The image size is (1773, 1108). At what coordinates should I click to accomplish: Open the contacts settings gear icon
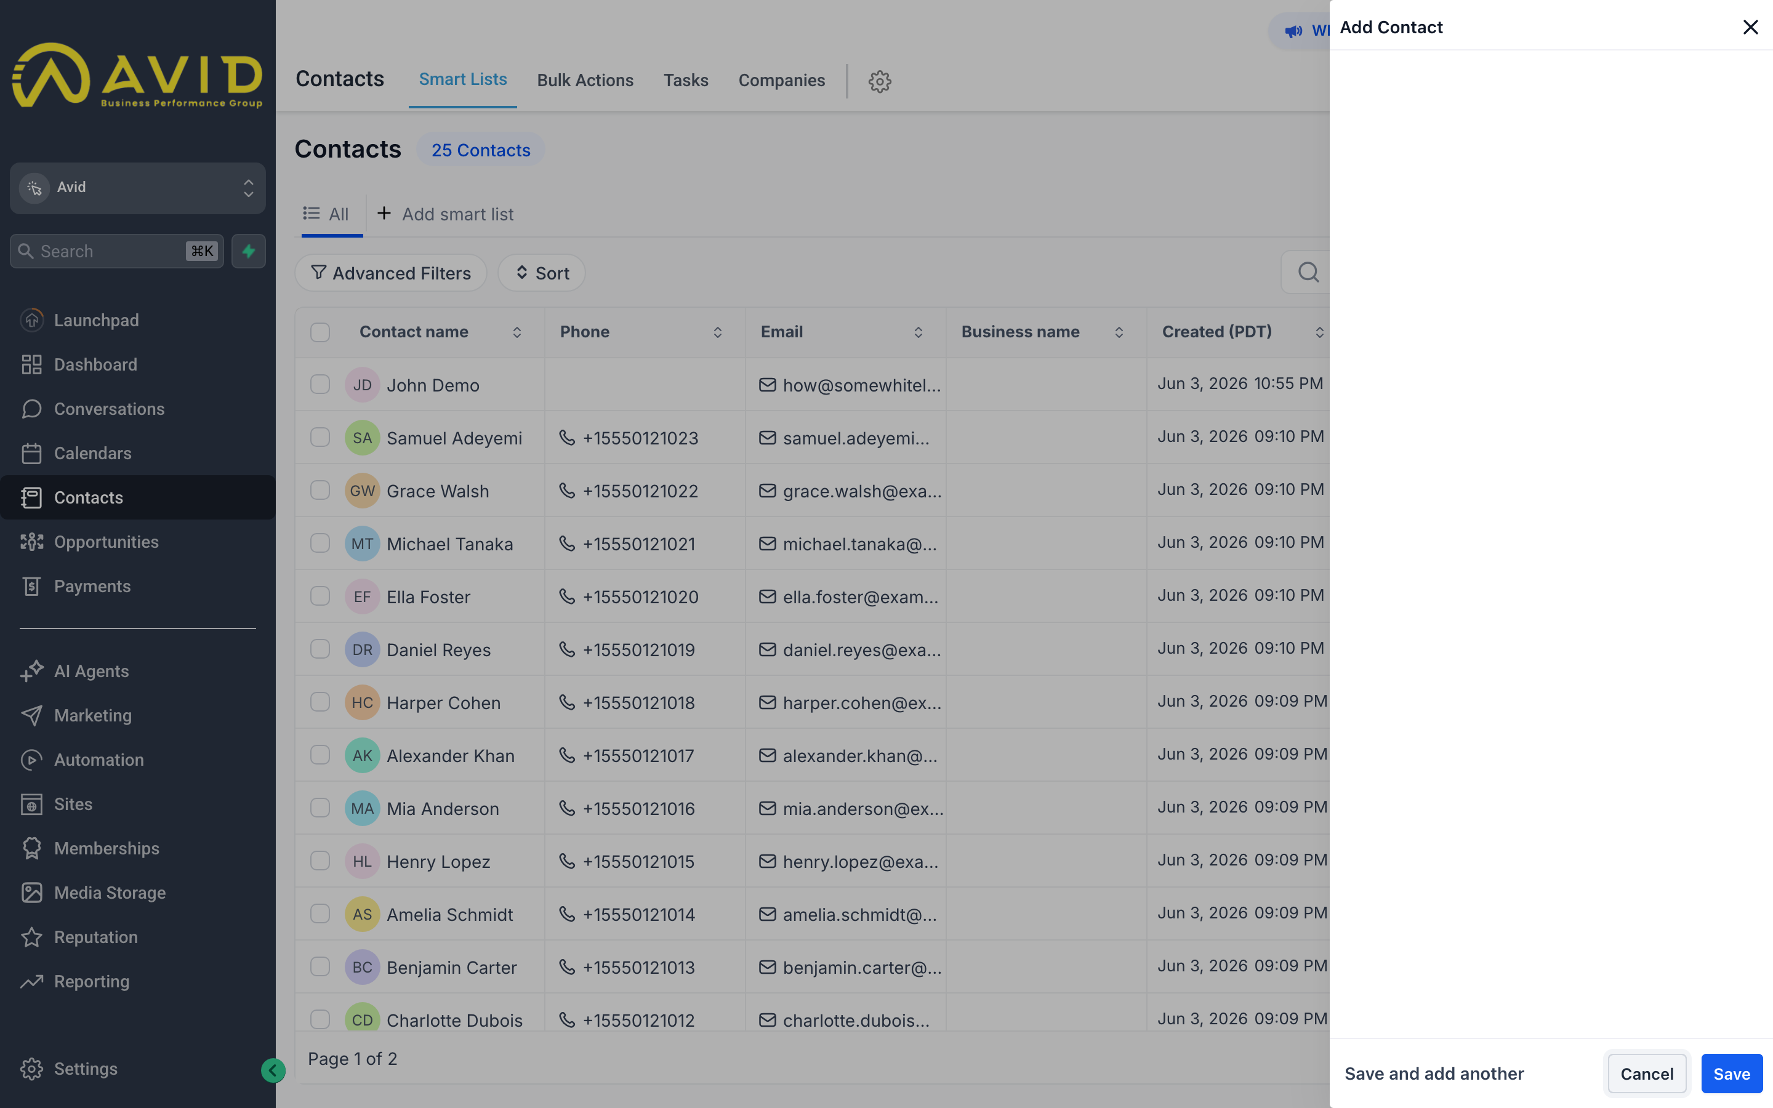(x=880, y=81)
